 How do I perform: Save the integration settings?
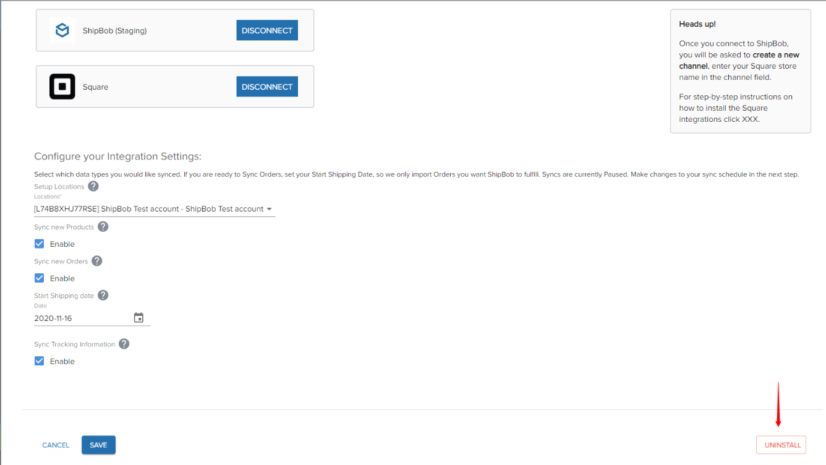click(98, 445)
